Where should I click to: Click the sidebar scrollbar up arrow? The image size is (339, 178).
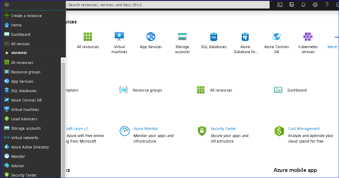tap(63, 60)
